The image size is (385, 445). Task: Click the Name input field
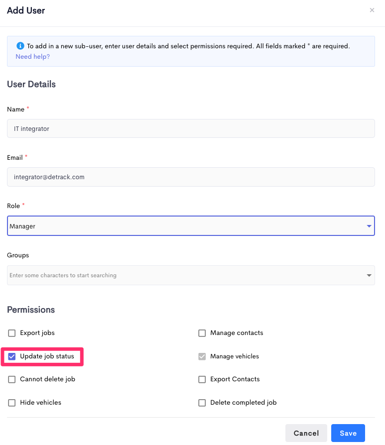[191, 128]
